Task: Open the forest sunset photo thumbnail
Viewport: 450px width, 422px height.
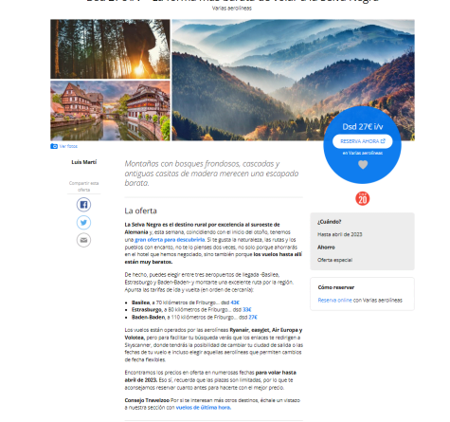Action: (x=110, y=49)
